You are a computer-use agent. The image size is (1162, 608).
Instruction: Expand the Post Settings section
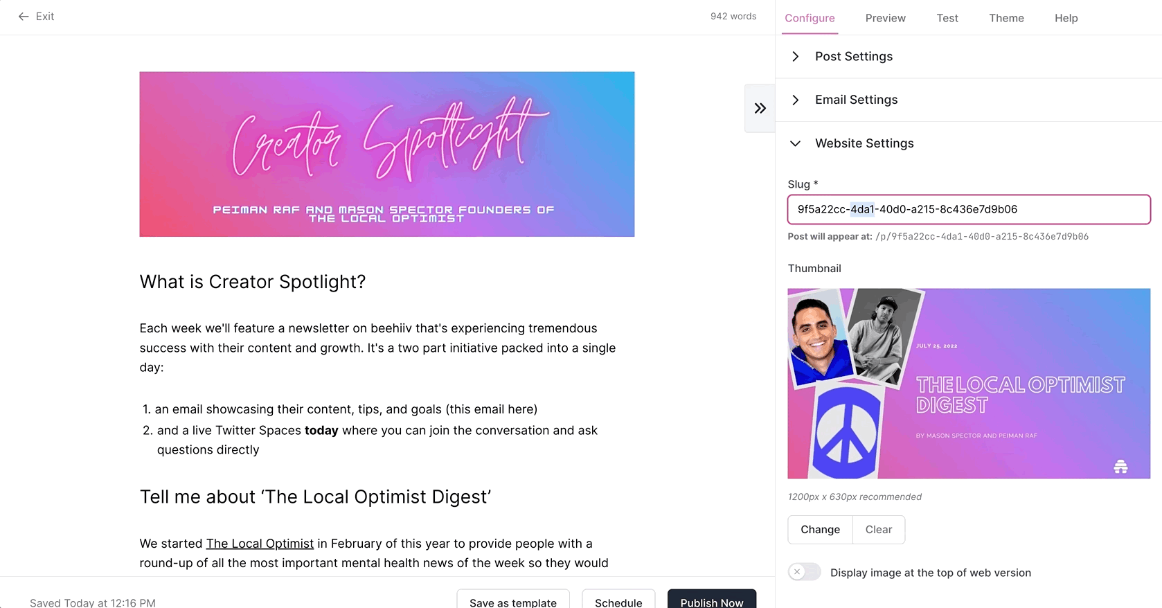tap(969, 57)
